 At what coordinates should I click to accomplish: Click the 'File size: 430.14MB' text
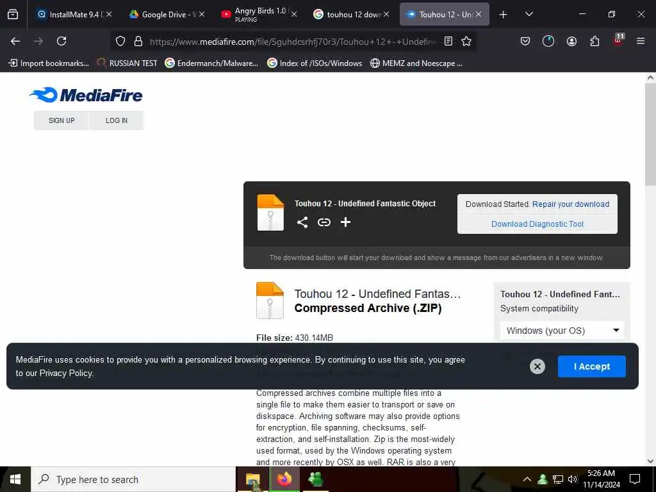point(295,338)
